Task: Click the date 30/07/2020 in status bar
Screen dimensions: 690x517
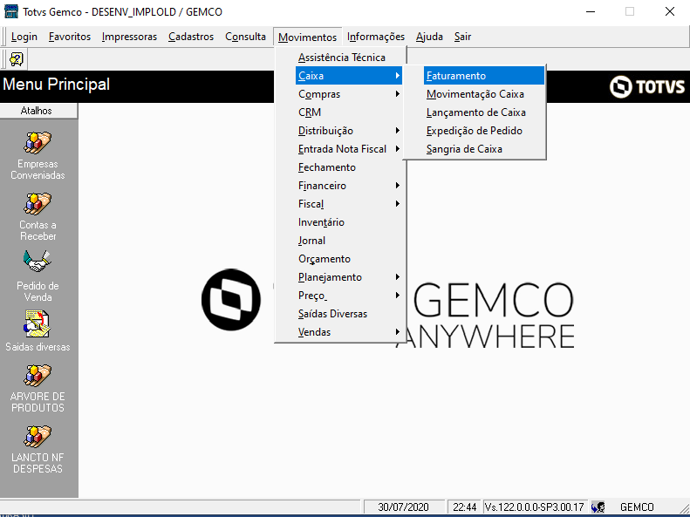Action: [403, 507]
